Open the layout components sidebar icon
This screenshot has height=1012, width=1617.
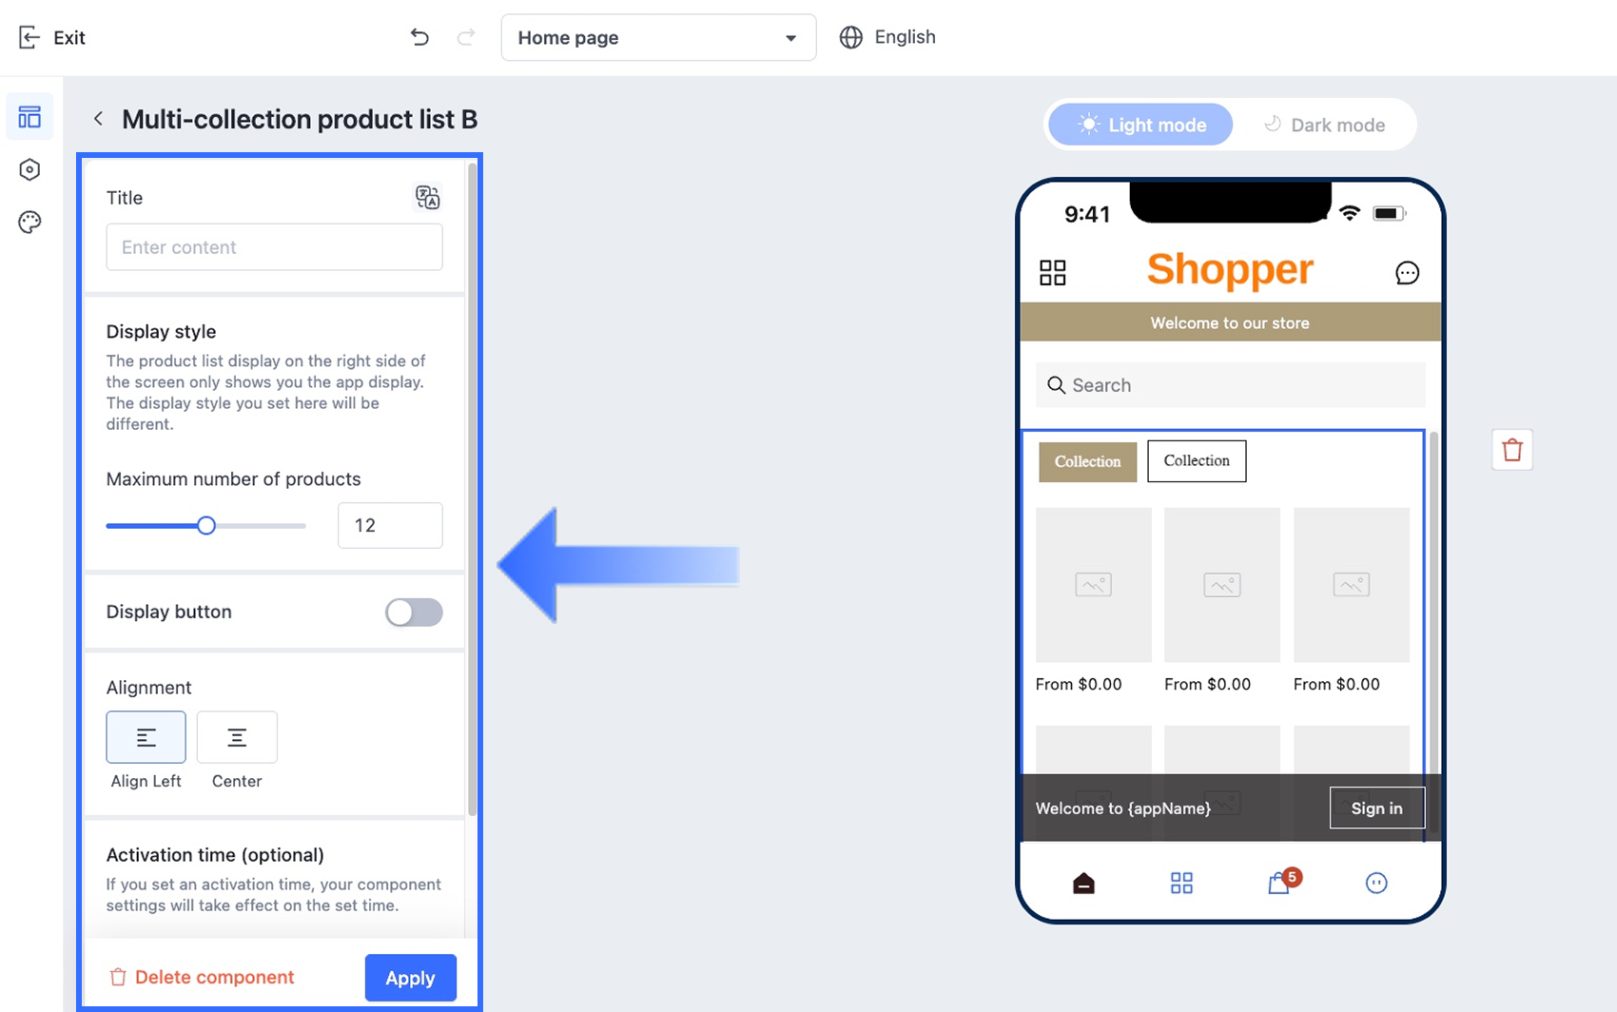pos(29,117)
